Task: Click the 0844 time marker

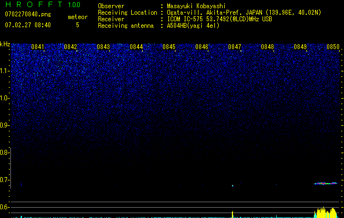Action: point(136,47)
